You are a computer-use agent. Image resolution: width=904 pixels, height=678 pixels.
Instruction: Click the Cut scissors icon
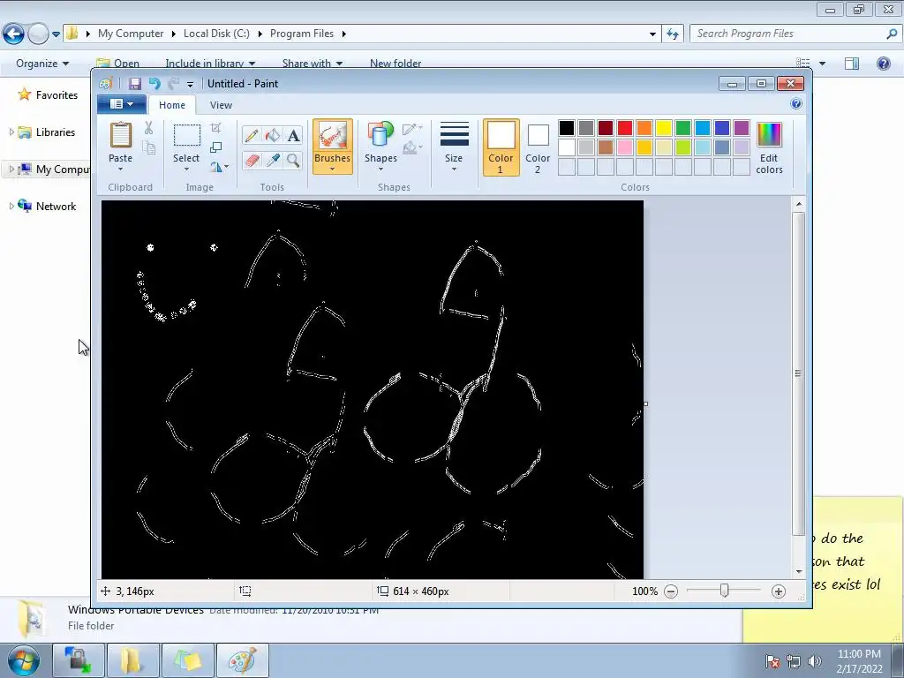click(148, 127)
